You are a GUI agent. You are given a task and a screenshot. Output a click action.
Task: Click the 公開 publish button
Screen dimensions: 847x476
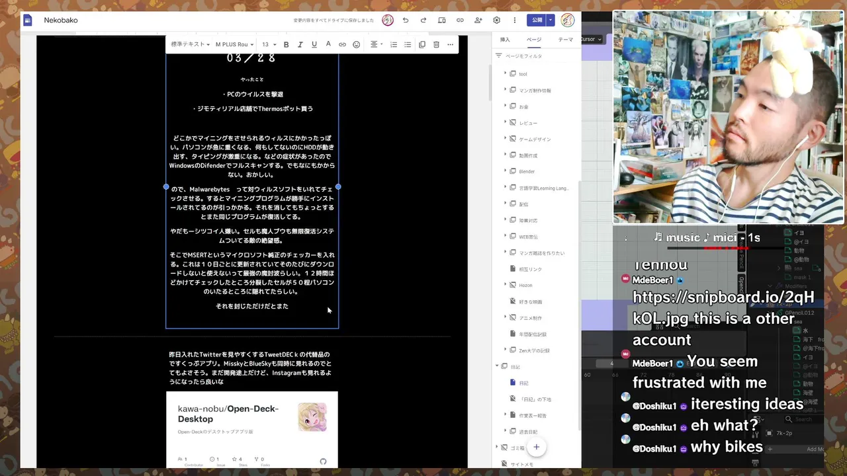pyautogui.click(x=537, y=20)
